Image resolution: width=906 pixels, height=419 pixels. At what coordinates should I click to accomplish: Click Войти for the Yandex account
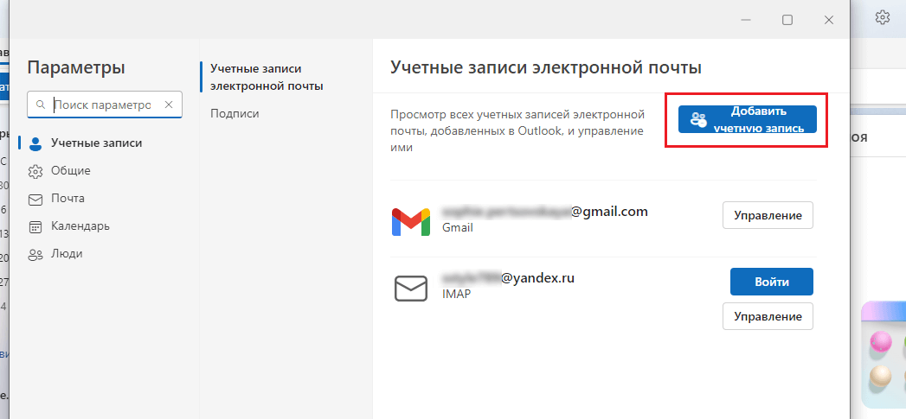point(771,282)
